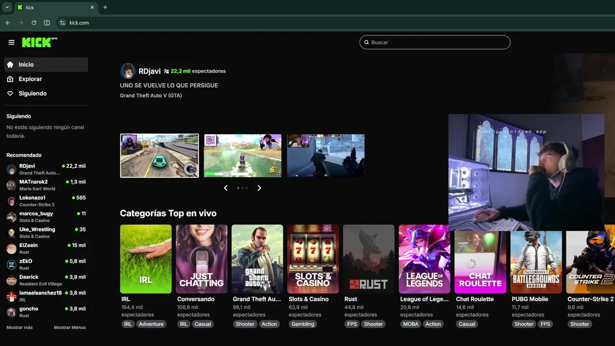
Task: Open the RDjavi channel name link
Action: pyautogui.click(x=149, y=71)
